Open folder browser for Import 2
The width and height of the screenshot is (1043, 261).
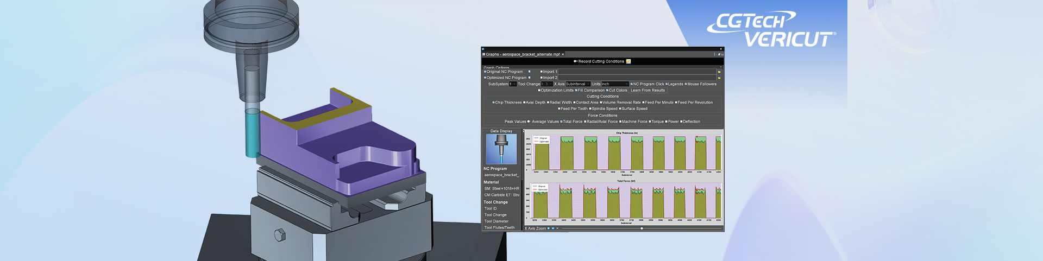(719, 78)
